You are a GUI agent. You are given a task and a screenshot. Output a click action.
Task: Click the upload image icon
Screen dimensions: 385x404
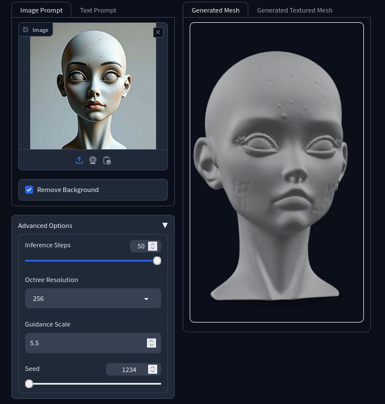point(79,160)
